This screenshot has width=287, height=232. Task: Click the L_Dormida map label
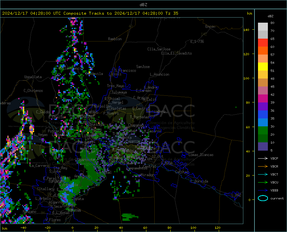point(199,181)
